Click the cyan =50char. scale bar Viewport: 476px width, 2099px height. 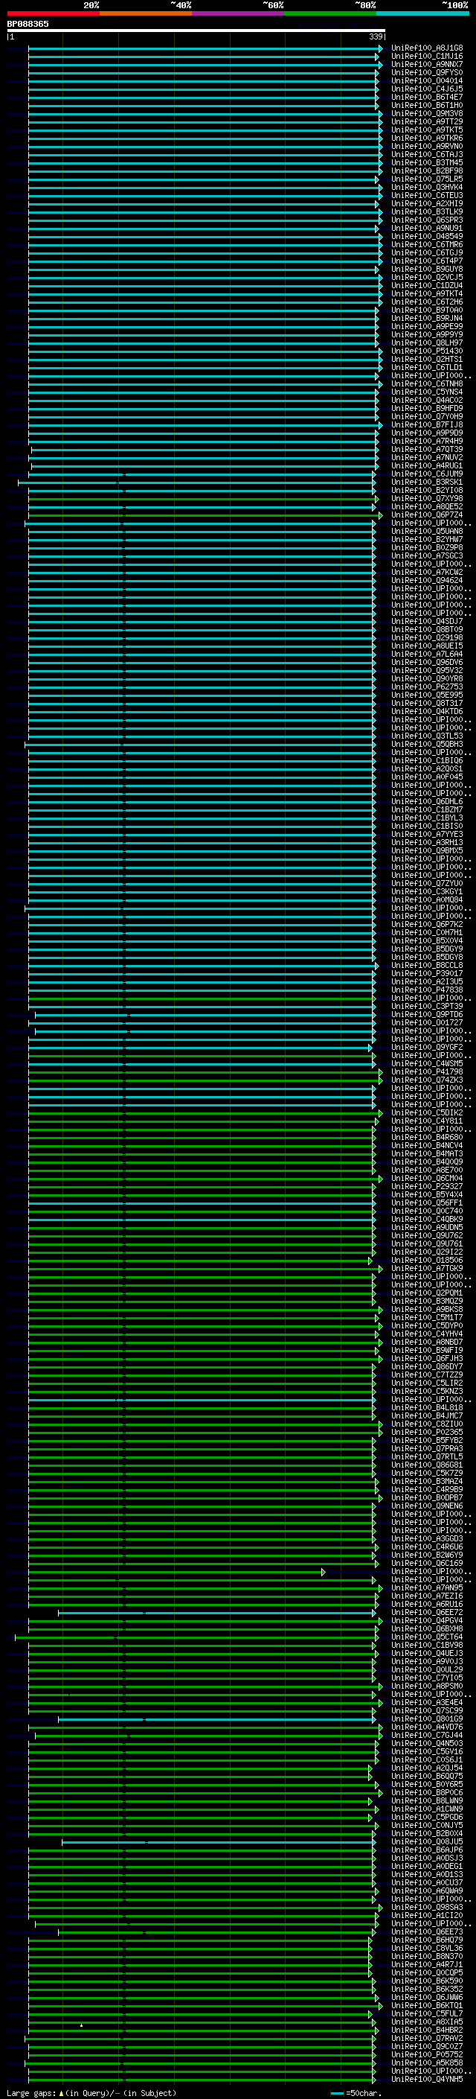[337, 2093]
